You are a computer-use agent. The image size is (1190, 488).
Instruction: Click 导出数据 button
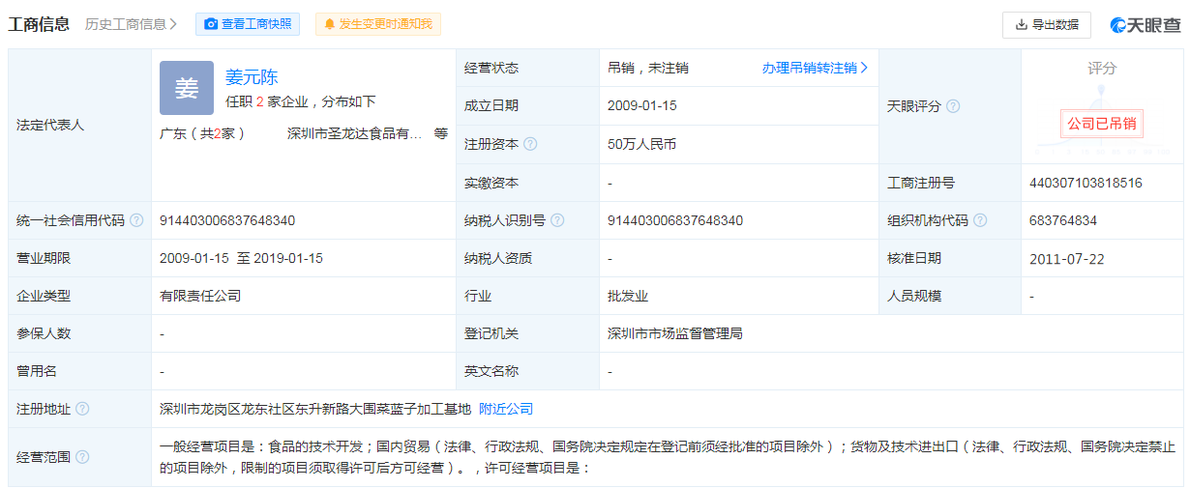(1047, 24)
